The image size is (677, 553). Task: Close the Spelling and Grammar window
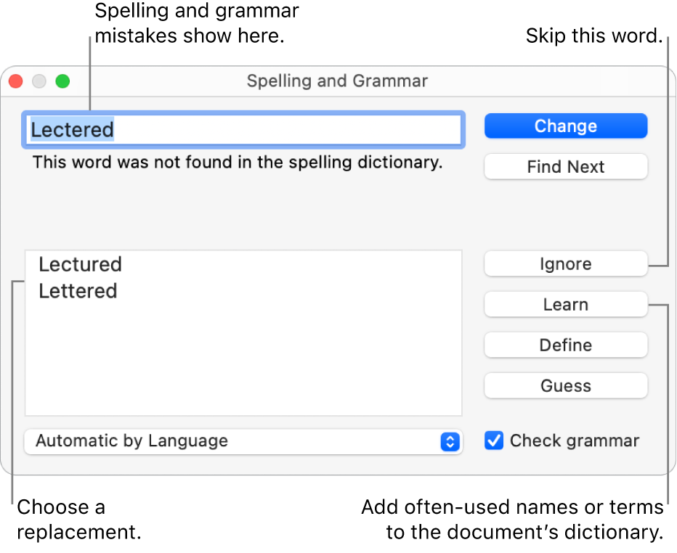tap(15, 81)
